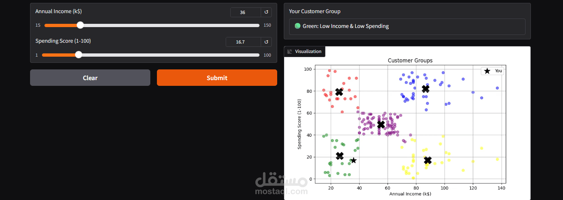Click the blue cluster centroid X marker
The image size is (563, 200).
[x=425, y=89]
